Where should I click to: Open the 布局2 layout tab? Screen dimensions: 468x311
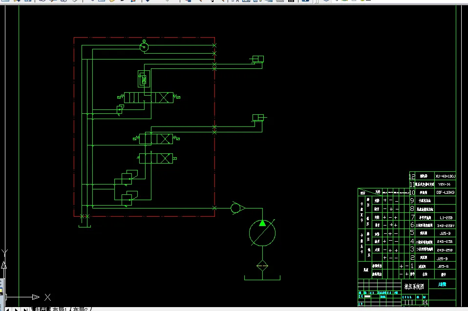tap(80, 309)
